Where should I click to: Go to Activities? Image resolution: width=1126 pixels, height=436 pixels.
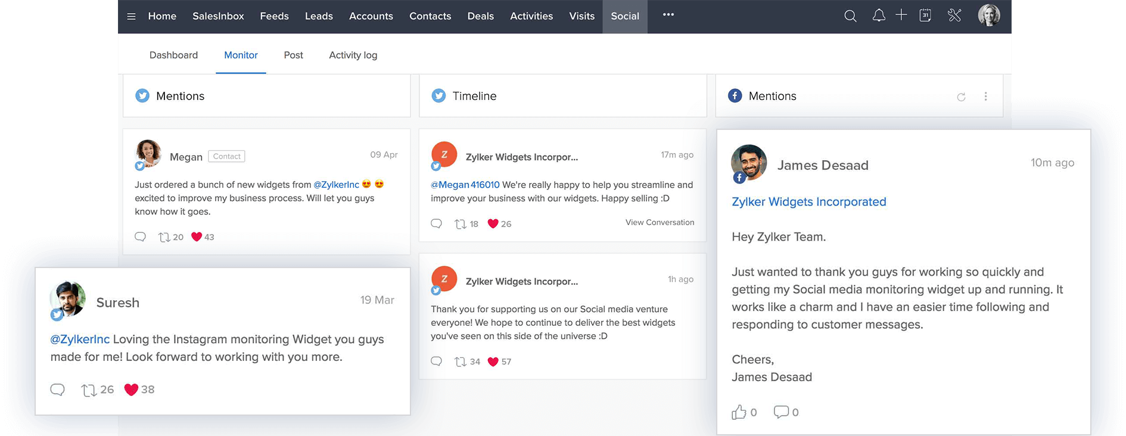(x=531, y=16)
